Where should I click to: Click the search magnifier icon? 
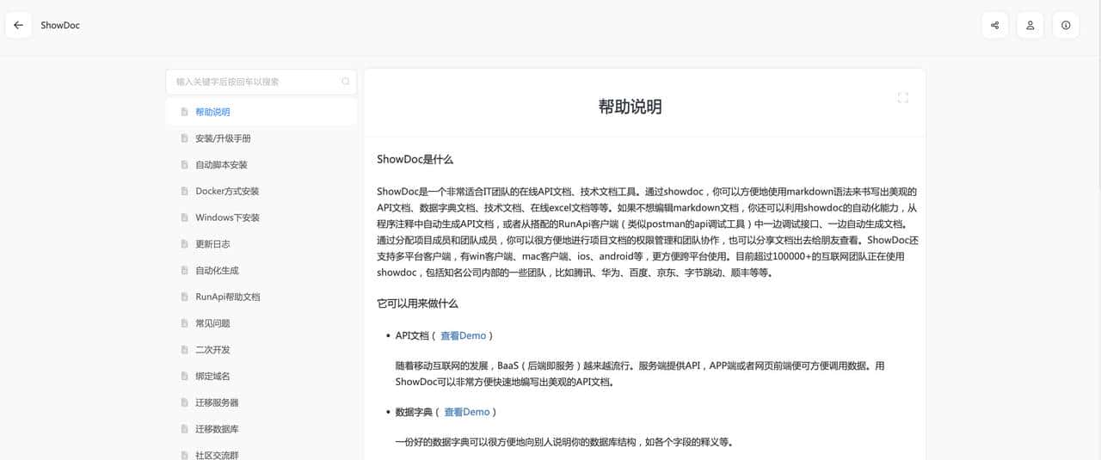[346, 82]
